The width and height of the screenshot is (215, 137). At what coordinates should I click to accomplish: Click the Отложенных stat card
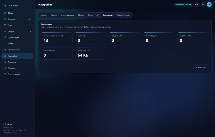click(57, 53)
